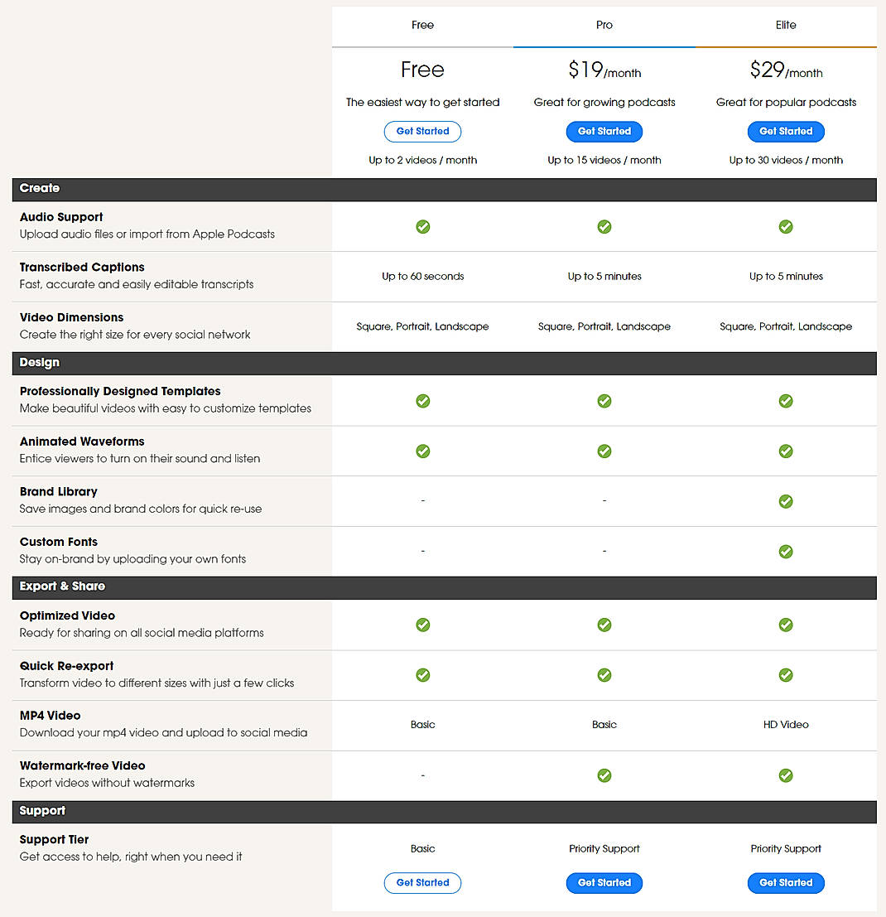Select the Free tab heading
886x917 pixels.
[x=422, y=25]
